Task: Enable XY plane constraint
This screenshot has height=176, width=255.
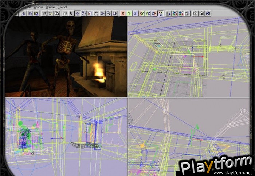Action: click(x=141, y=13)
